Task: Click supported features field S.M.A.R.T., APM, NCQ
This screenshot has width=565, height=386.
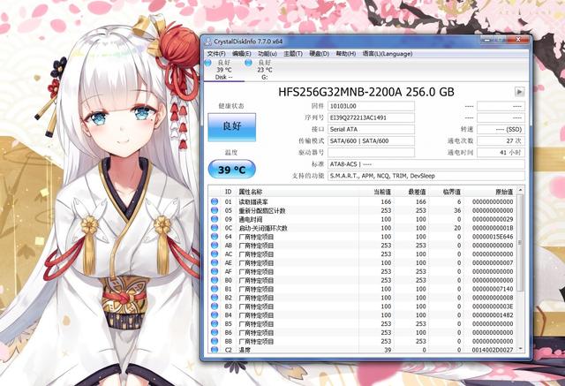Action: coord(426,176)
